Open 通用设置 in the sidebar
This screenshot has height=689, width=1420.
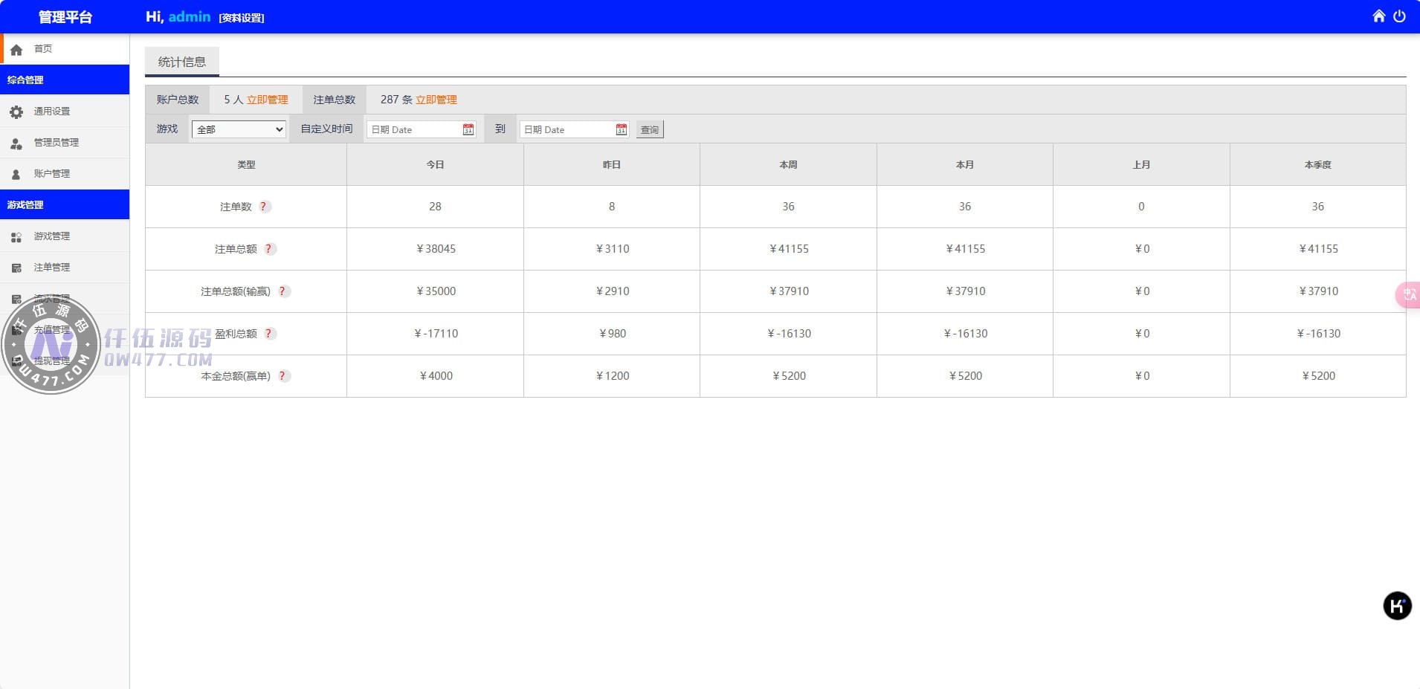(51, 111)
